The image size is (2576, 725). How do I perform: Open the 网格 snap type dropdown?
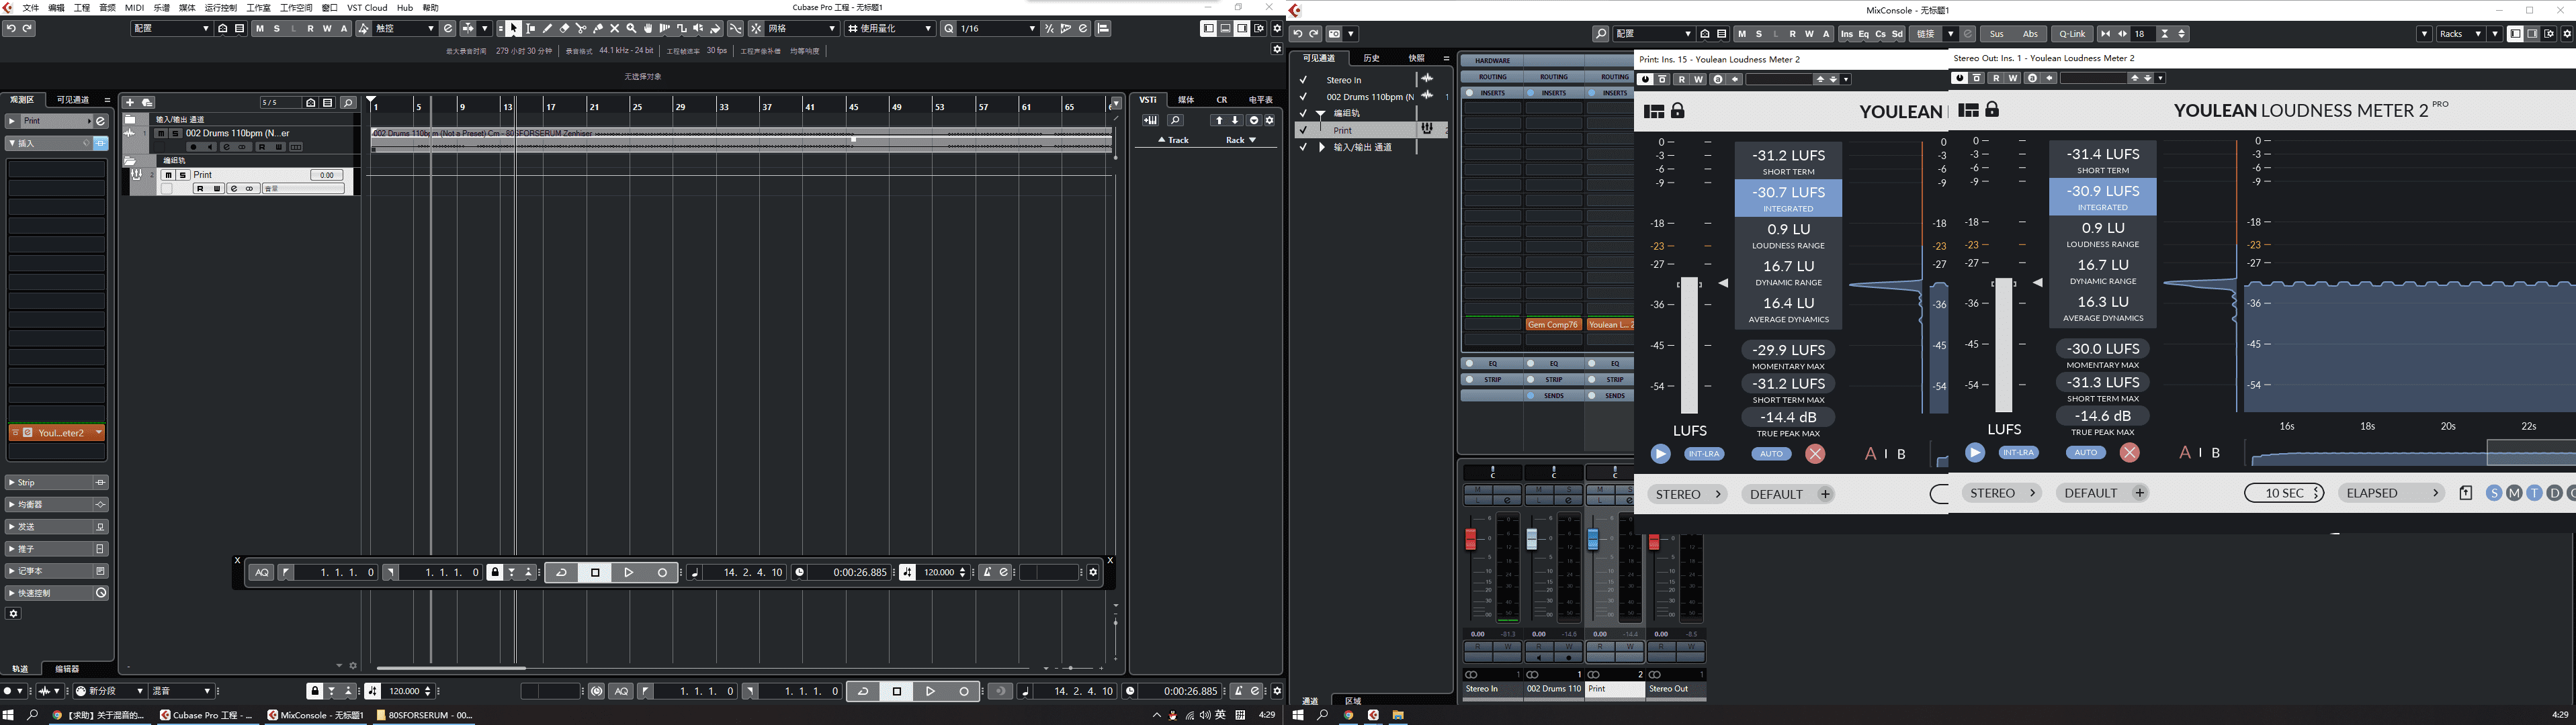click(801, 29)
